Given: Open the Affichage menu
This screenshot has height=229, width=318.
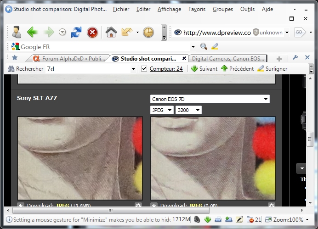Looking at the screenshot, I should [x=170, y=9].
